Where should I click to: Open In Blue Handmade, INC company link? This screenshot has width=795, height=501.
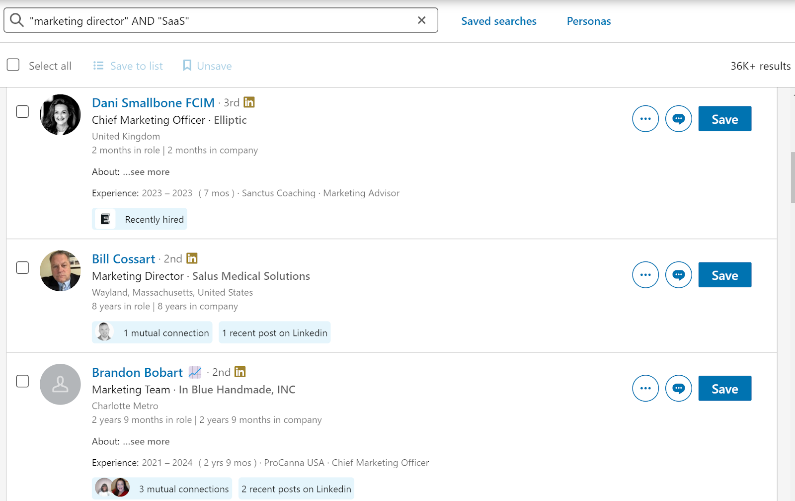tap(237, 390)
